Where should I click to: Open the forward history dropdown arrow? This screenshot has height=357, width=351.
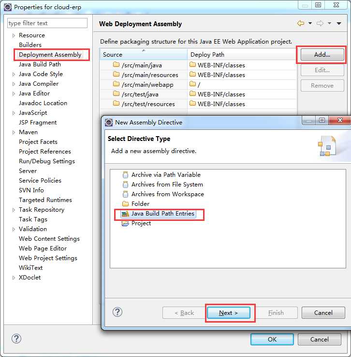tap(329, 23)
